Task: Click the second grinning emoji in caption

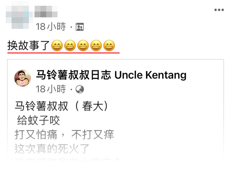Action: point(70,46)
